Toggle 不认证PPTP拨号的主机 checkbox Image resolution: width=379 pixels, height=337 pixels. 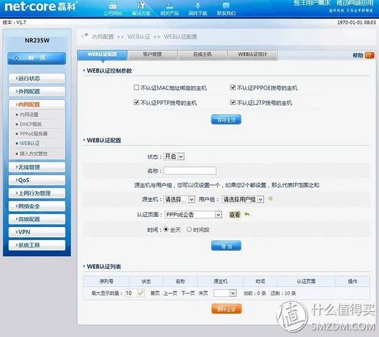coord(136,102)
